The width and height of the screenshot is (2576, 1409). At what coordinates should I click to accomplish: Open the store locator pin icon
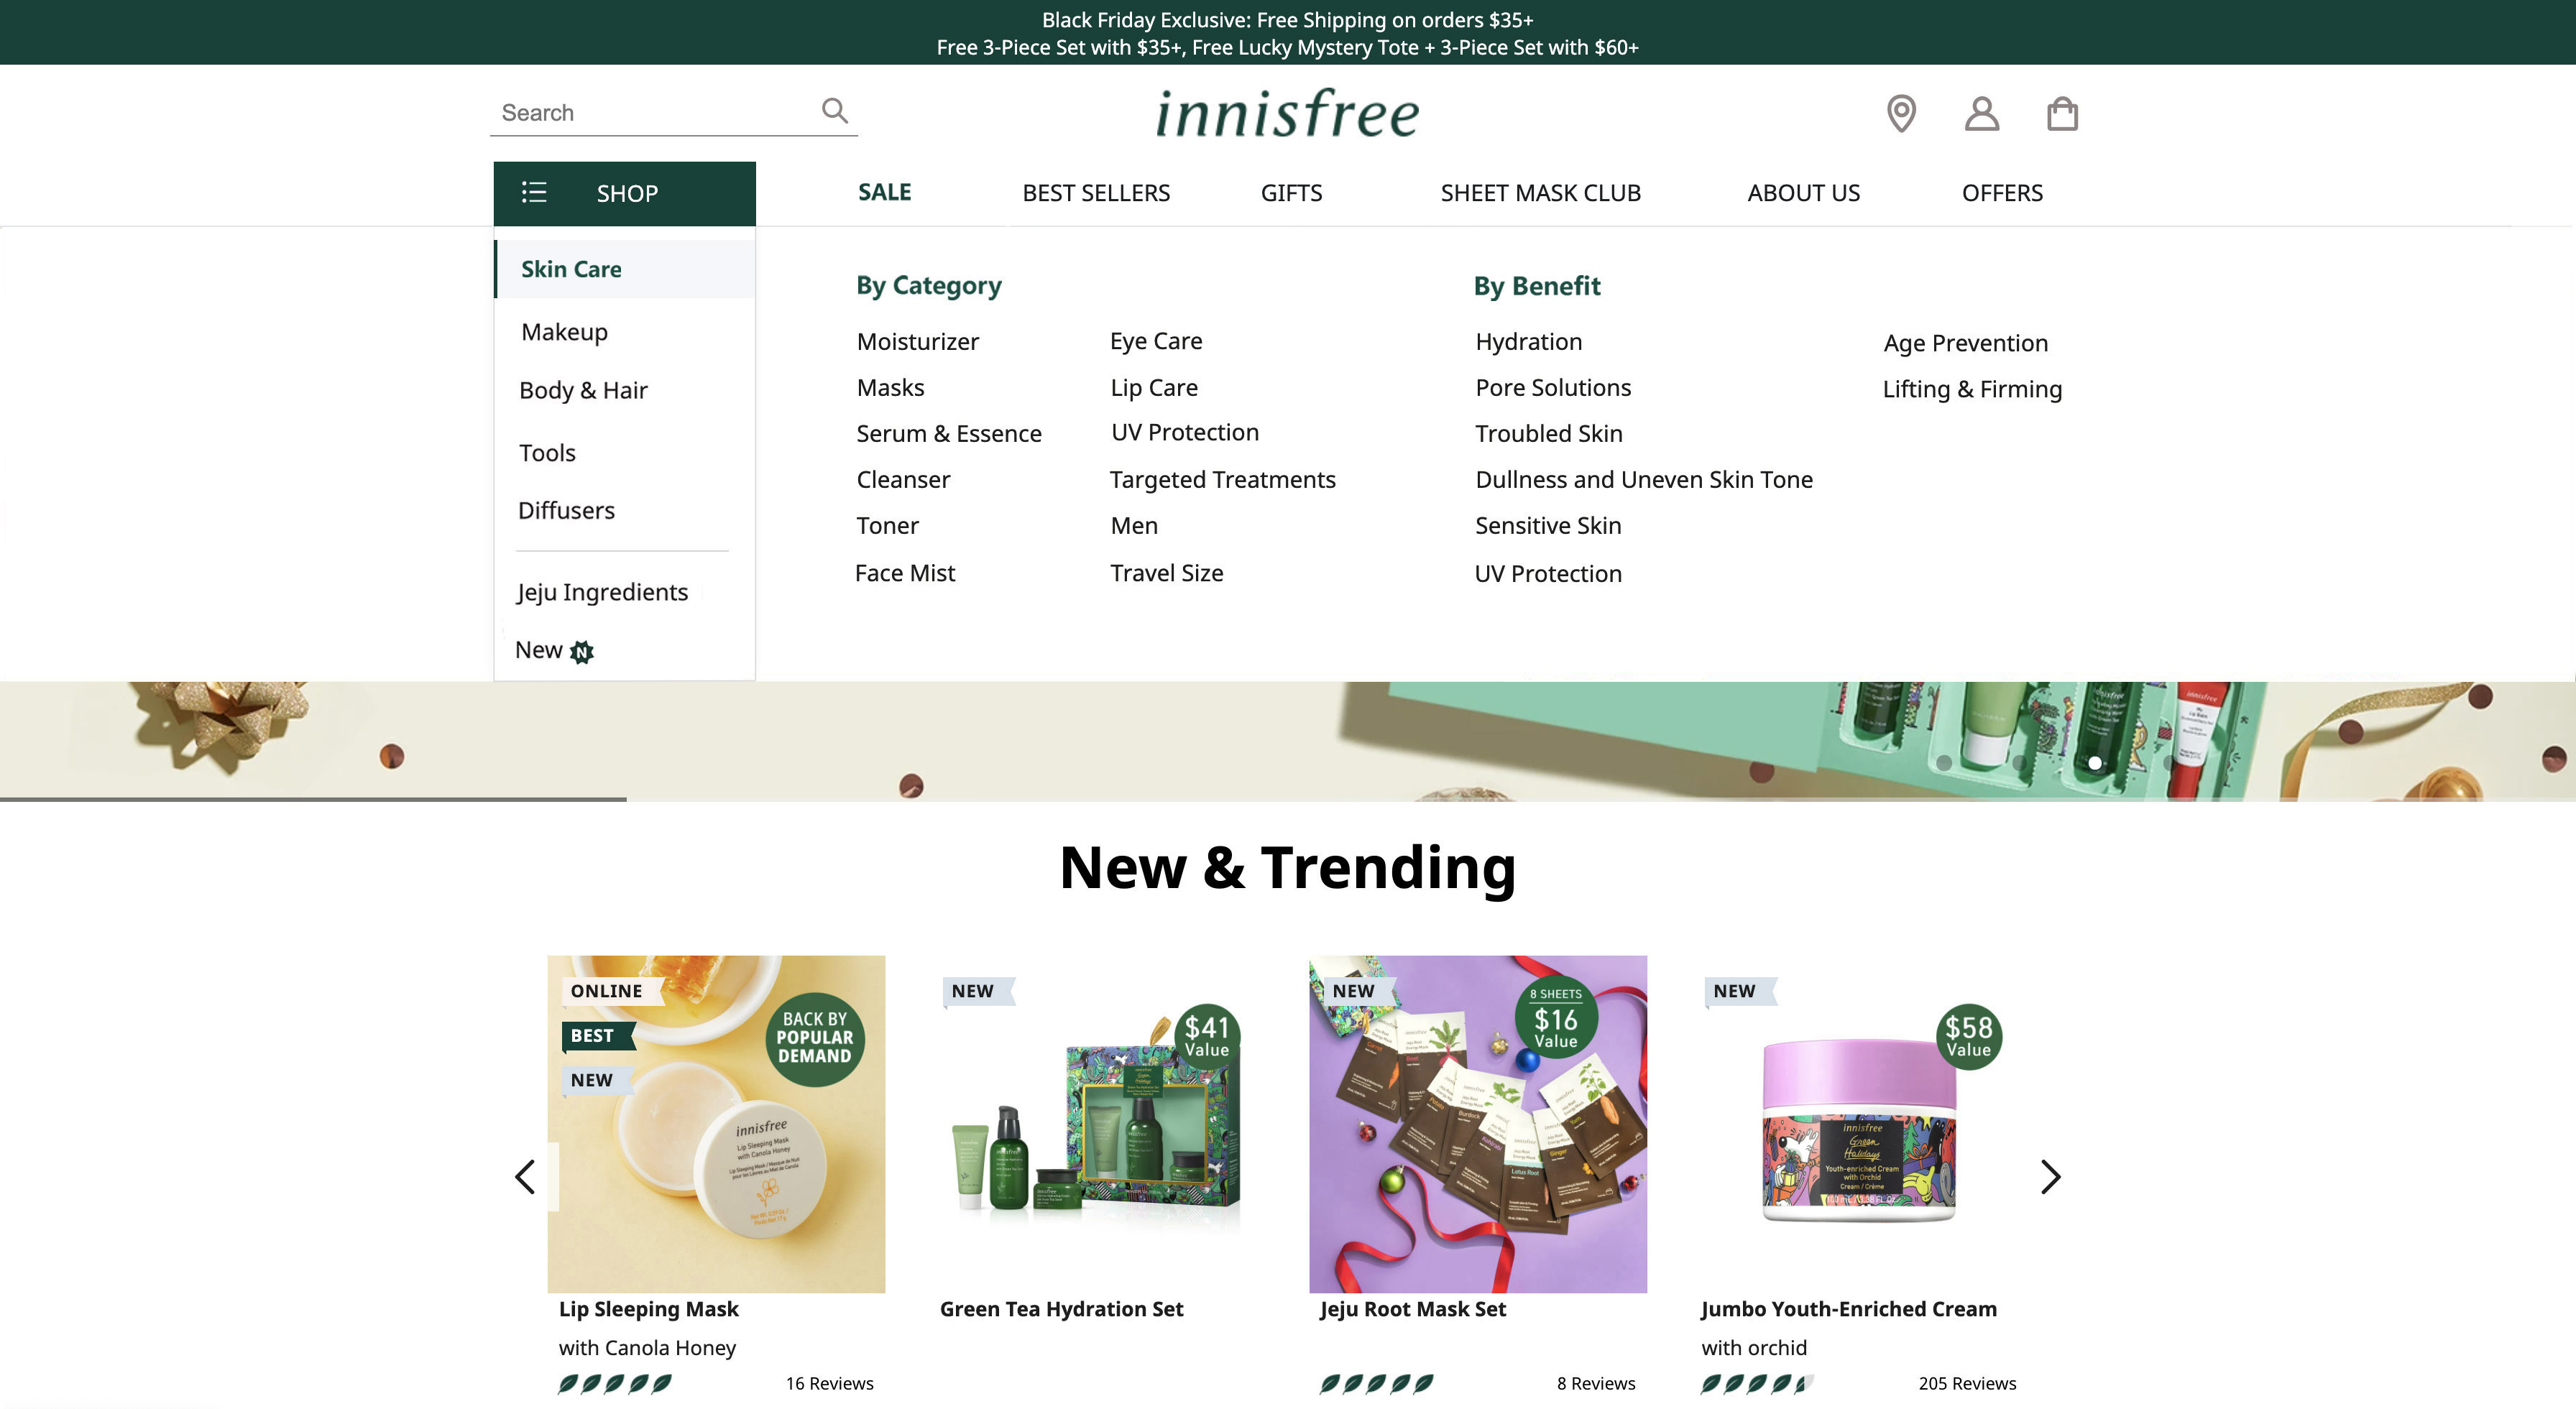(1901, 113)
